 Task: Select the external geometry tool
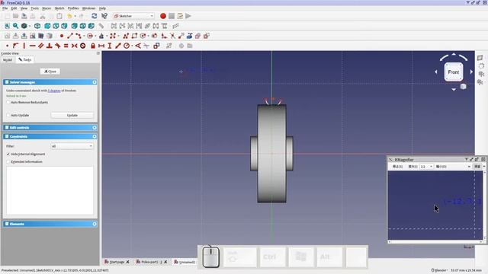189,36
